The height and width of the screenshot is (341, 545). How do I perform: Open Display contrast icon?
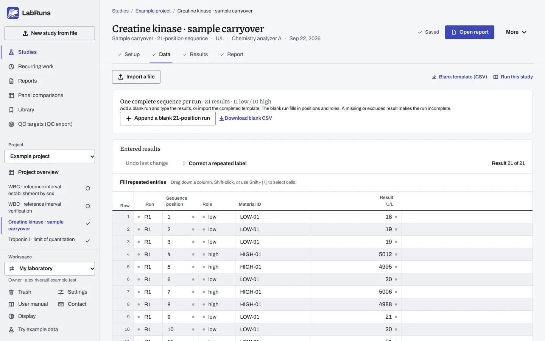[11, 316]
